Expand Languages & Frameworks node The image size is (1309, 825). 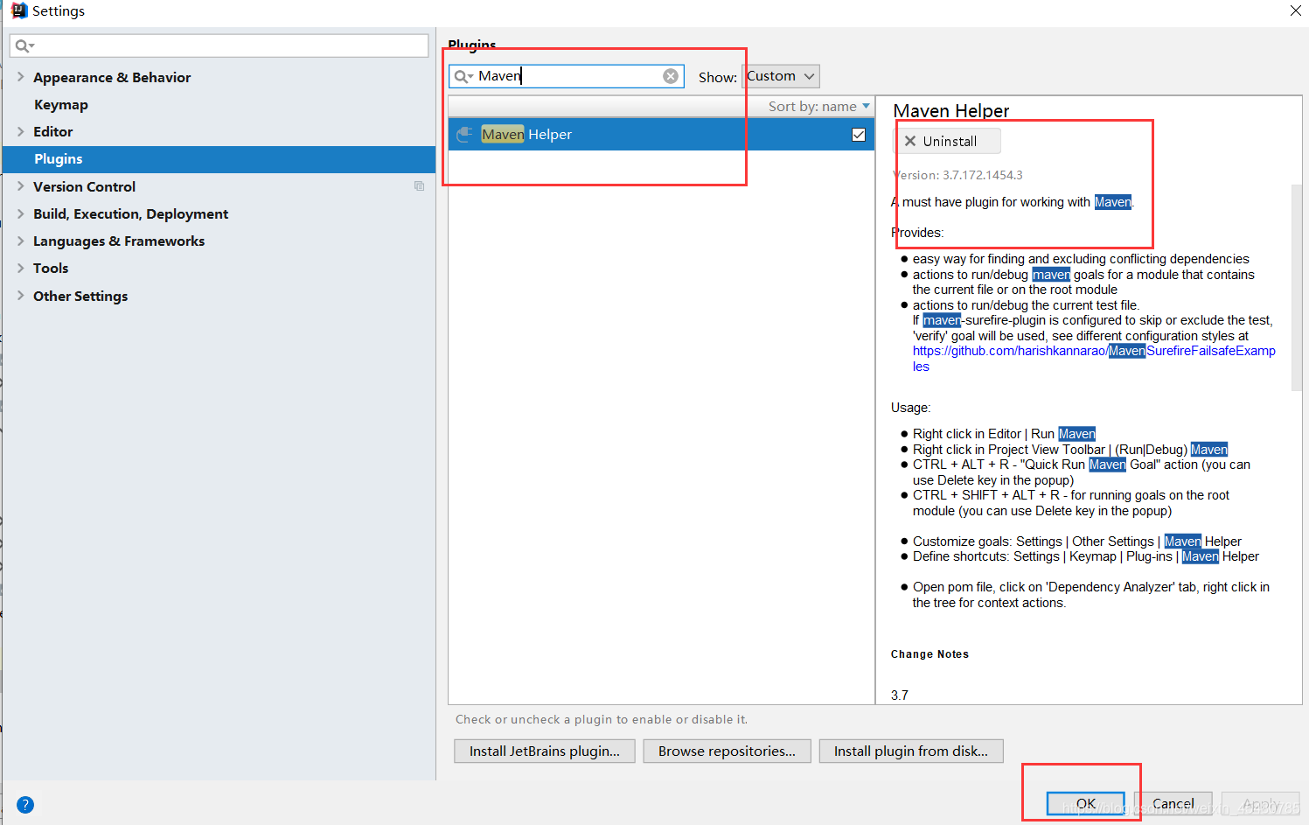(20, 241)
